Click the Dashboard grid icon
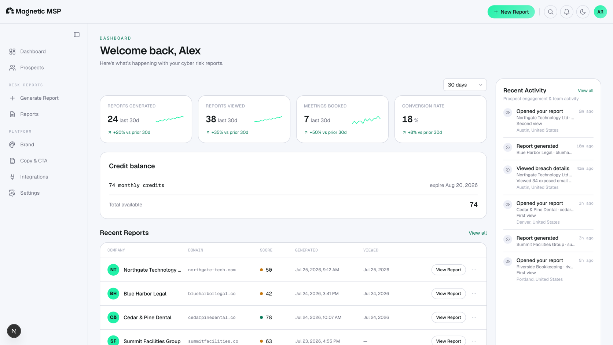This screenshot has height=345, width=613. 12,51
